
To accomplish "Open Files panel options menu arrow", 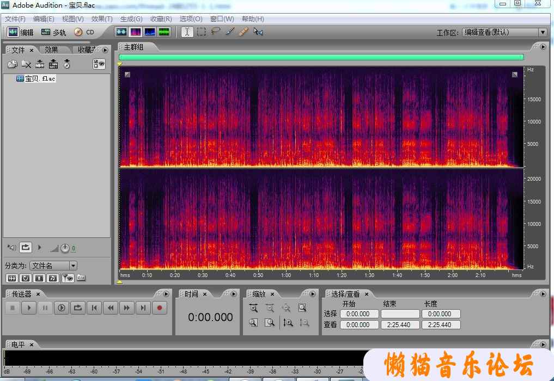I will click(x=105, y=50).
